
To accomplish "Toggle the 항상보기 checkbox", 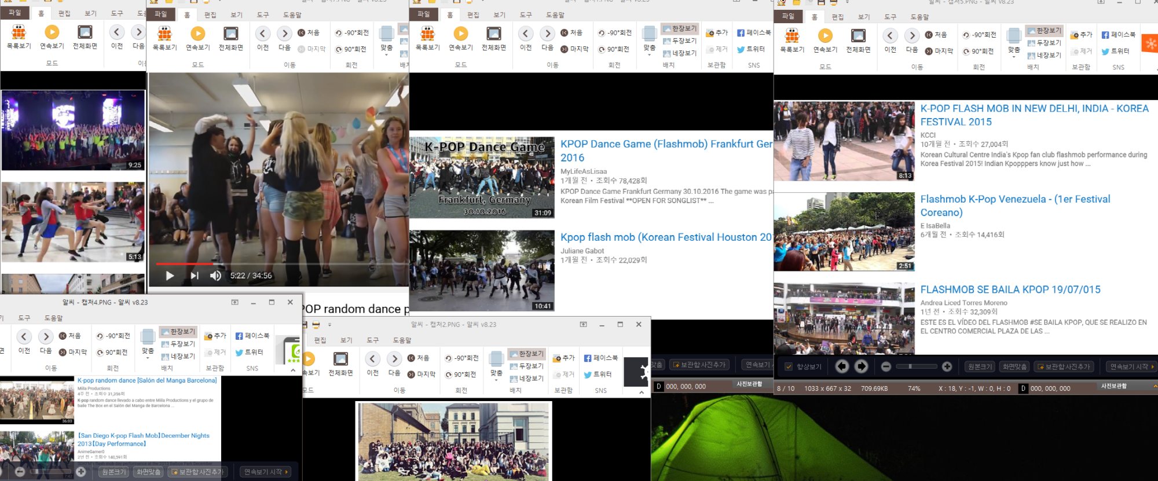I will [789, 366].
